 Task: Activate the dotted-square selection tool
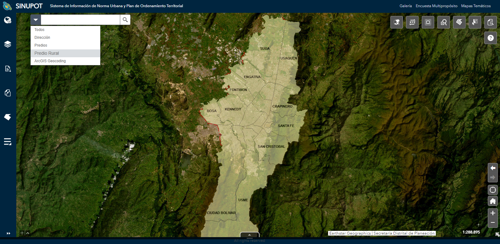click(428, 22)
